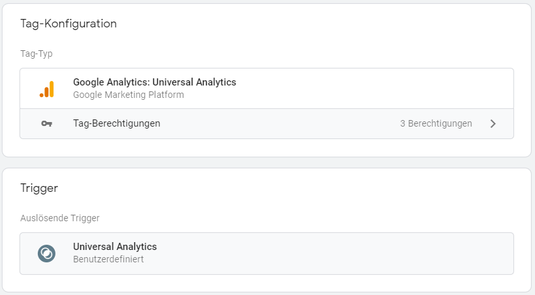
Task: Click the 'Benutzerdefiniert' trigger type text
Action: [x=108, y=259]
